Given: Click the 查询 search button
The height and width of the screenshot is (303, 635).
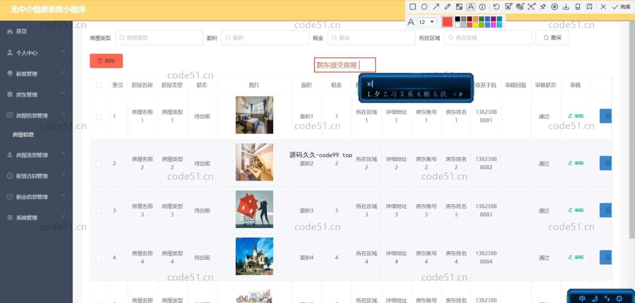Looking at the screenshot, I should pyautogui.click(x=552, y=38).
